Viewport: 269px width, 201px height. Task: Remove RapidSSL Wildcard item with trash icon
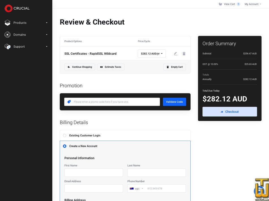pyautogui.click(x=184, y=54)
